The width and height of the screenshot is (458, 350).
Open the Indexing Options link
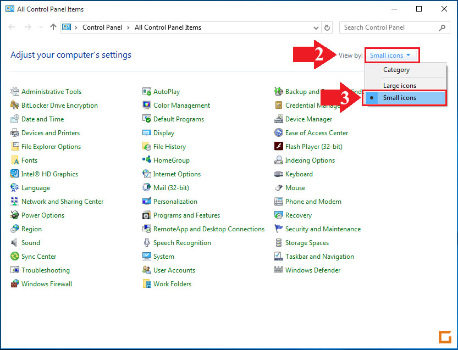click(x=310, y=160)
